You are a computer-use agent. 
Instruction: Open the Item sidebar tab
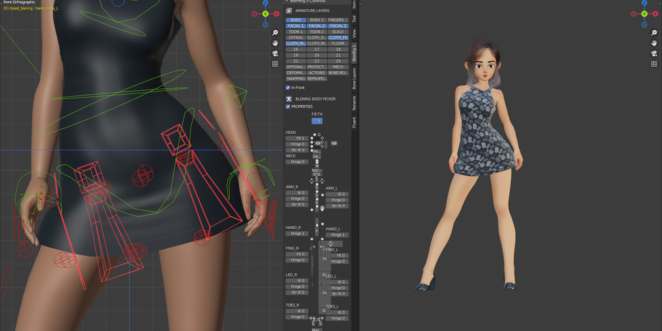[x=354, y=4]
